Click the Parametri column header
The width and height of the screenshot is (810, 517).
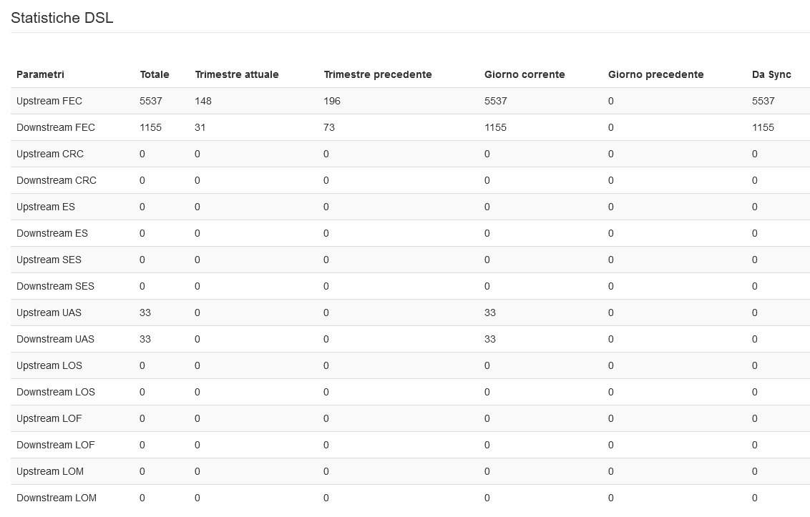click(x=40, y=74)
